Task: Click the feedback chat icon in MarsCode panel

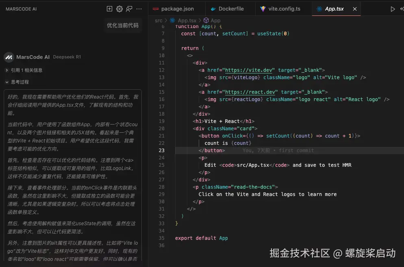Action: pyautogui.click(x=129, y=9)
